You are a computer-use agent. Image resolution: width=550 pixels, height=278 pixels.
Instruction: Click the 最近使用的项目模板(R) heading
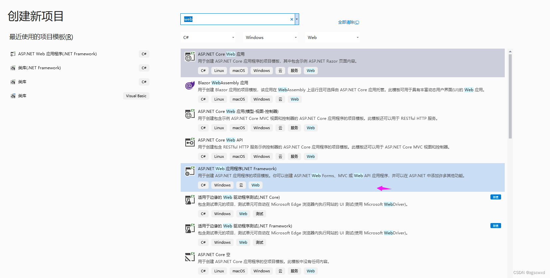tap(41, 37)
